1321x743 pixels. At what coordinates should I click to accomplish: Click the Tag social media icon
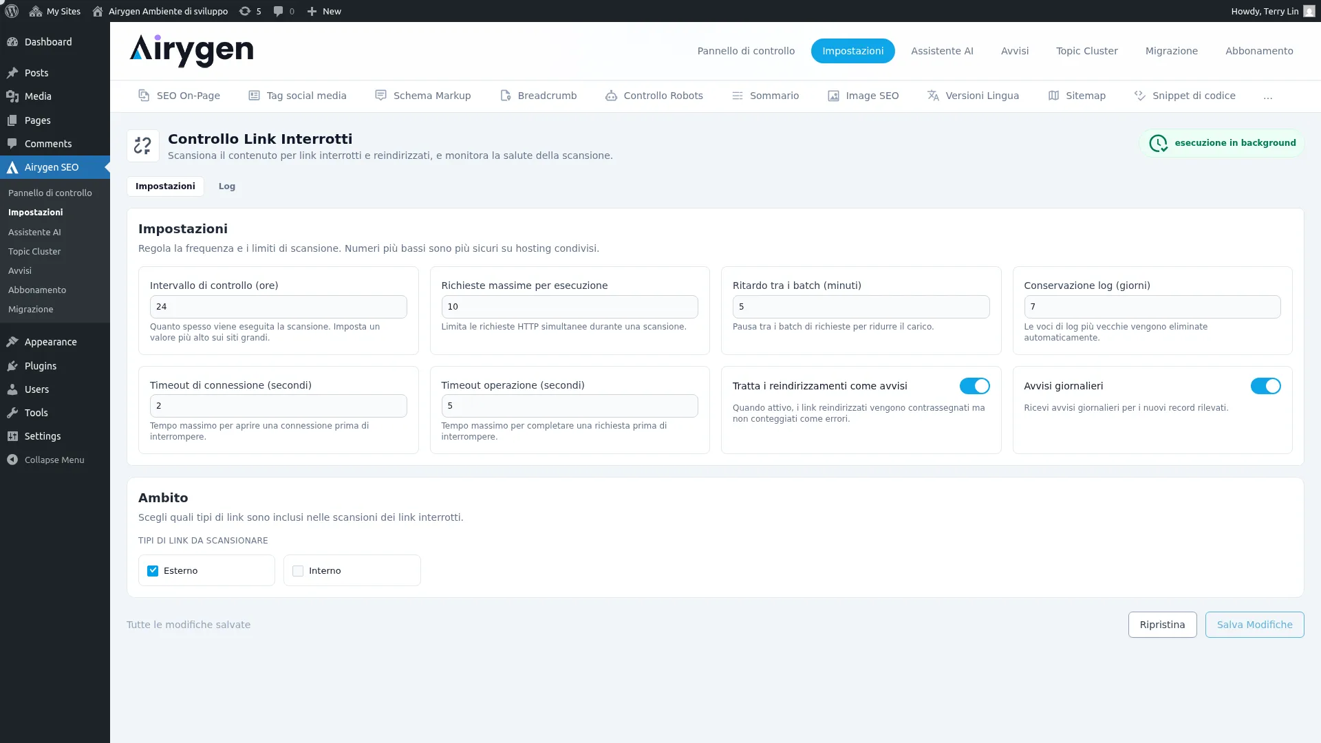point(254,96)
